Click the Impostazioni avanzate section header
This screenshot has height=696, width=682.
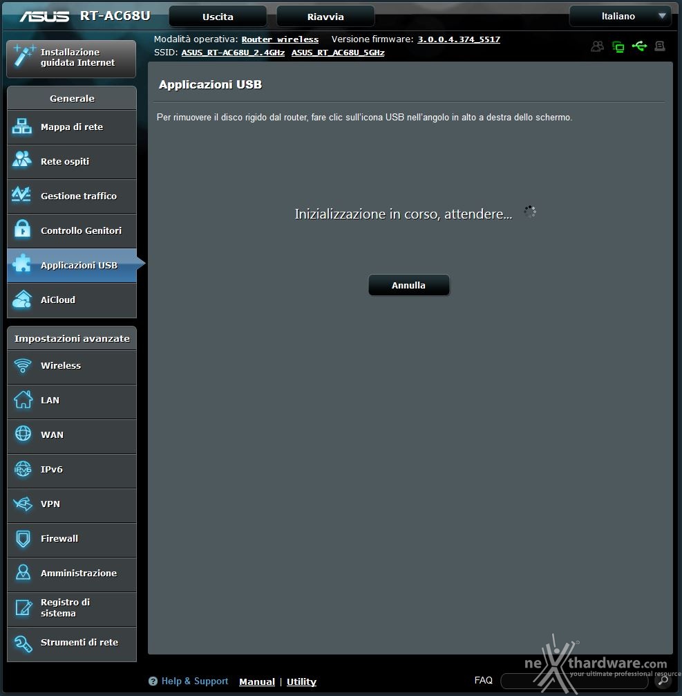click(72, 338)
